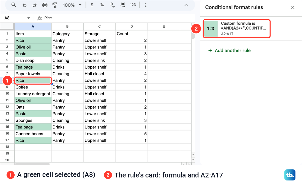302x185 pixels.
Task: Open the name box dropdown arrow
Action: (28, 18)
